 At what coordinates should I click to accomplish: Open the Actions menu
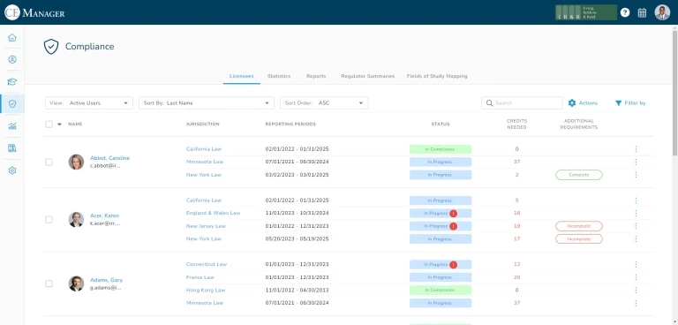583,103
